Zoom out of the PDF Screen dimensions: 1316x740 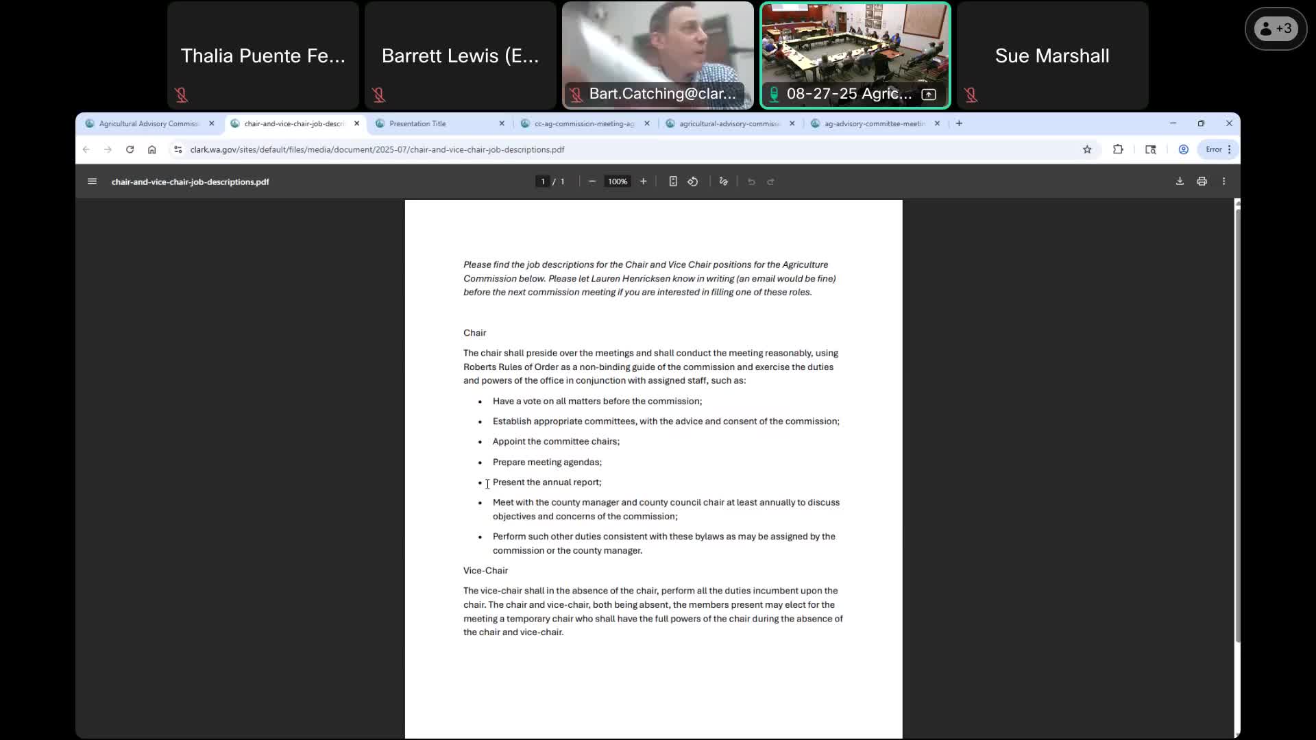592,182
